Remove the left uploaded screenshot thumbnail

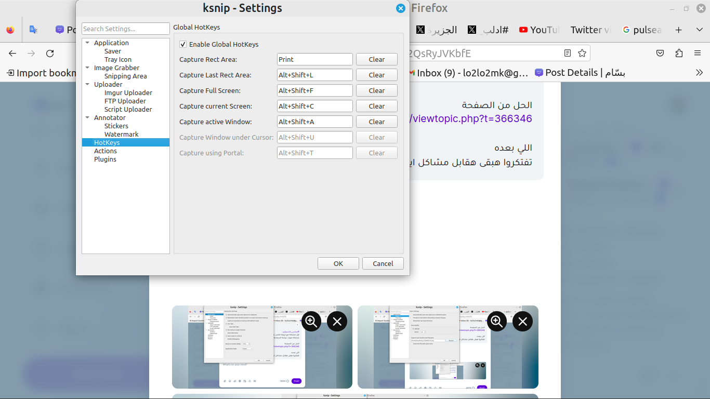click(337, 322)
